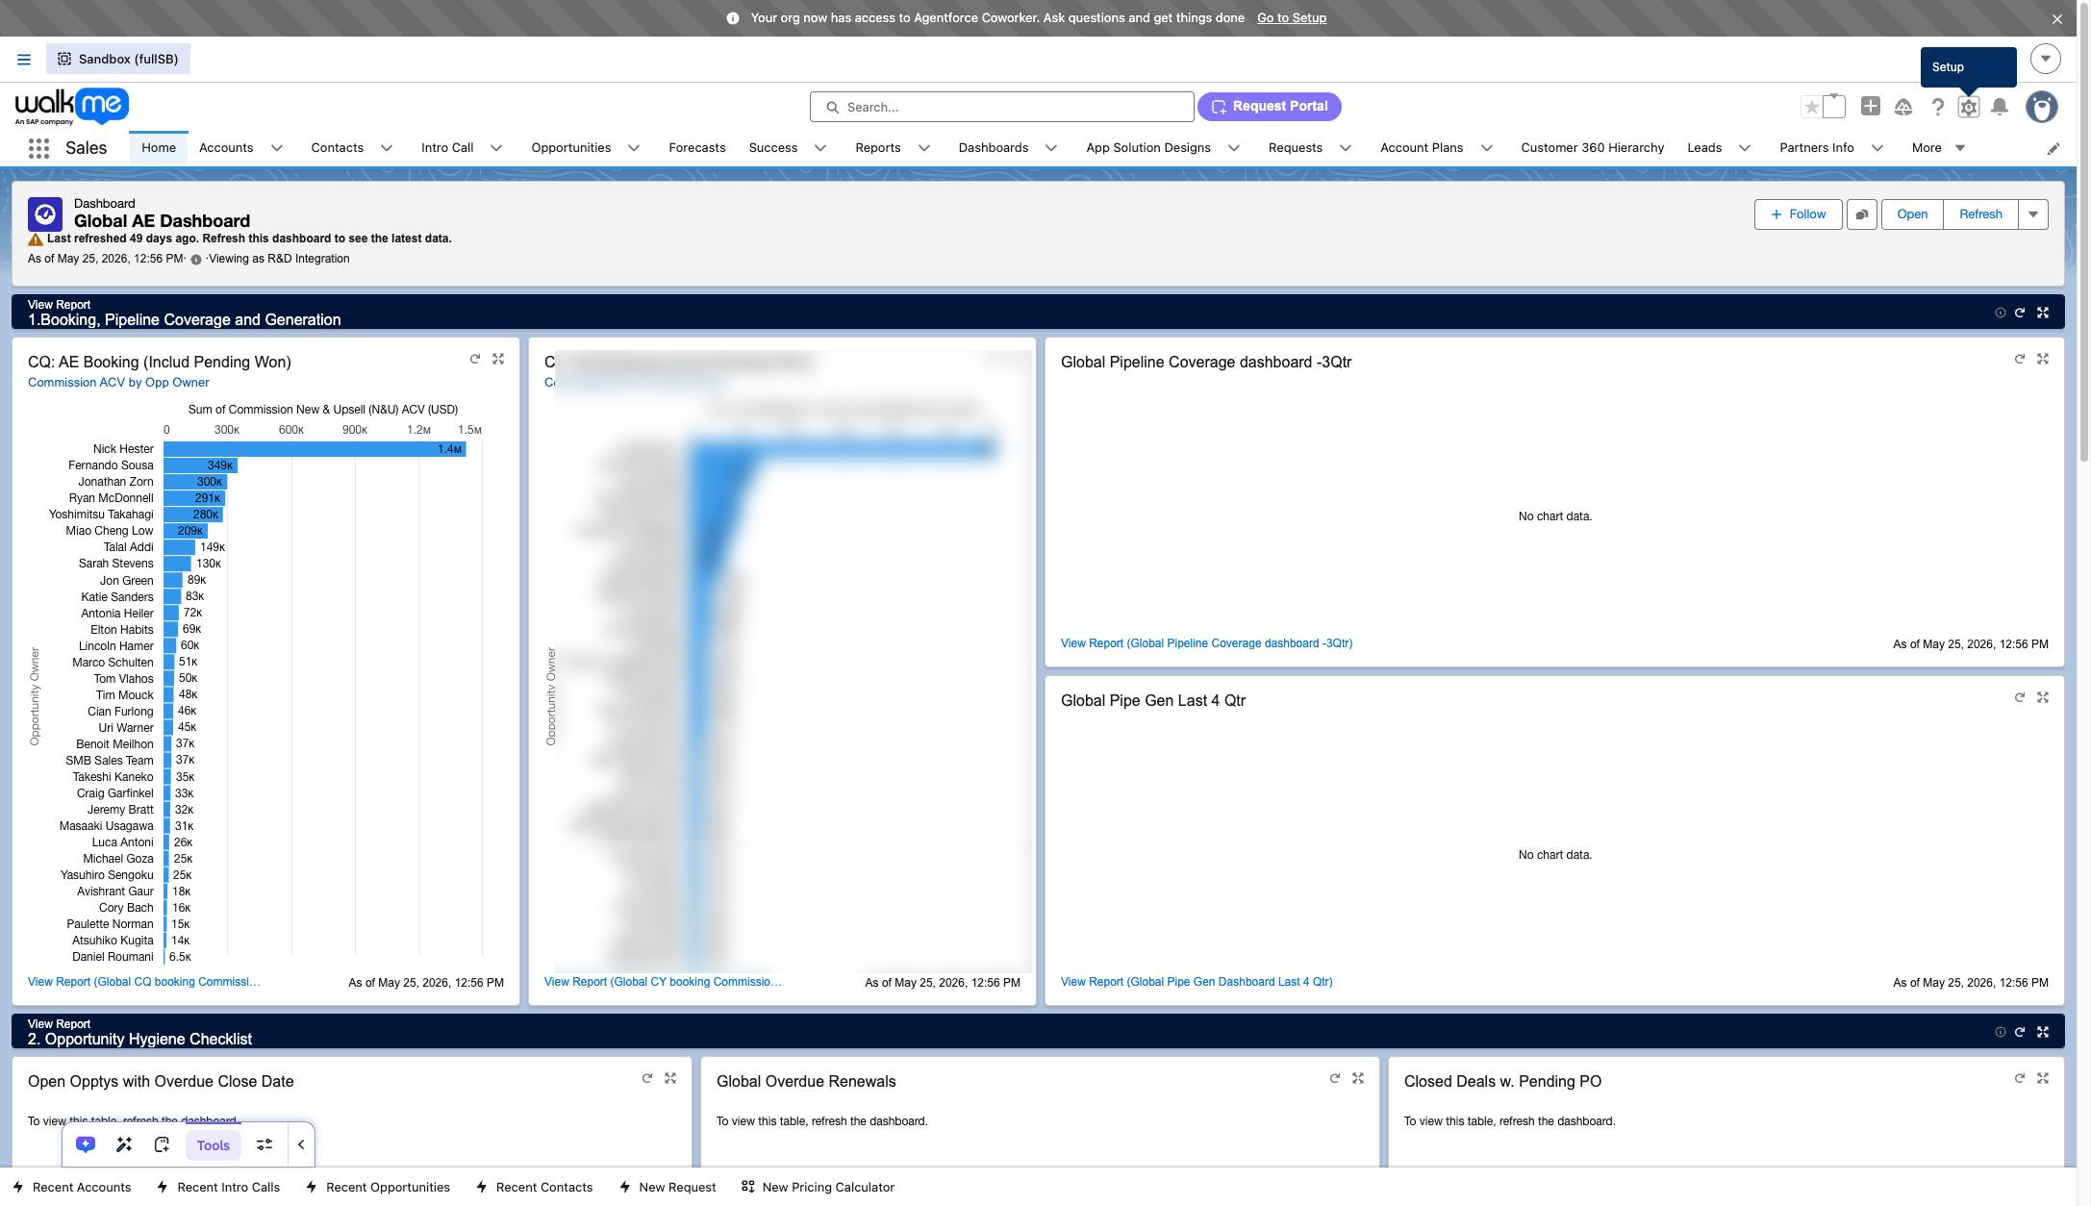
Task: Refresh the Opportunity Hygiene Checklist section
Action: 2020,1032
